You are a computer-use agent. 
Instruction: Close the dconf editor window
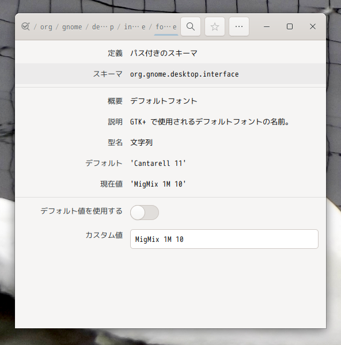pyautogui.click(x=313, y=26)
